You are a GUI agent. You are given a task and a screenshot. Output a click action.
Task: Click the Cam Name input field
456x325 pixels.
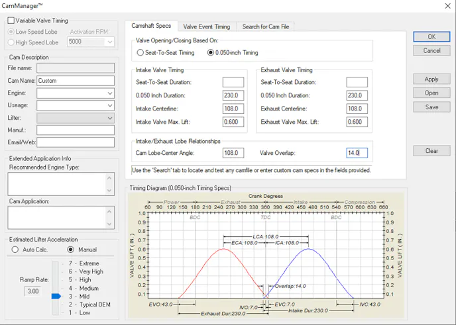coord(76,81)
